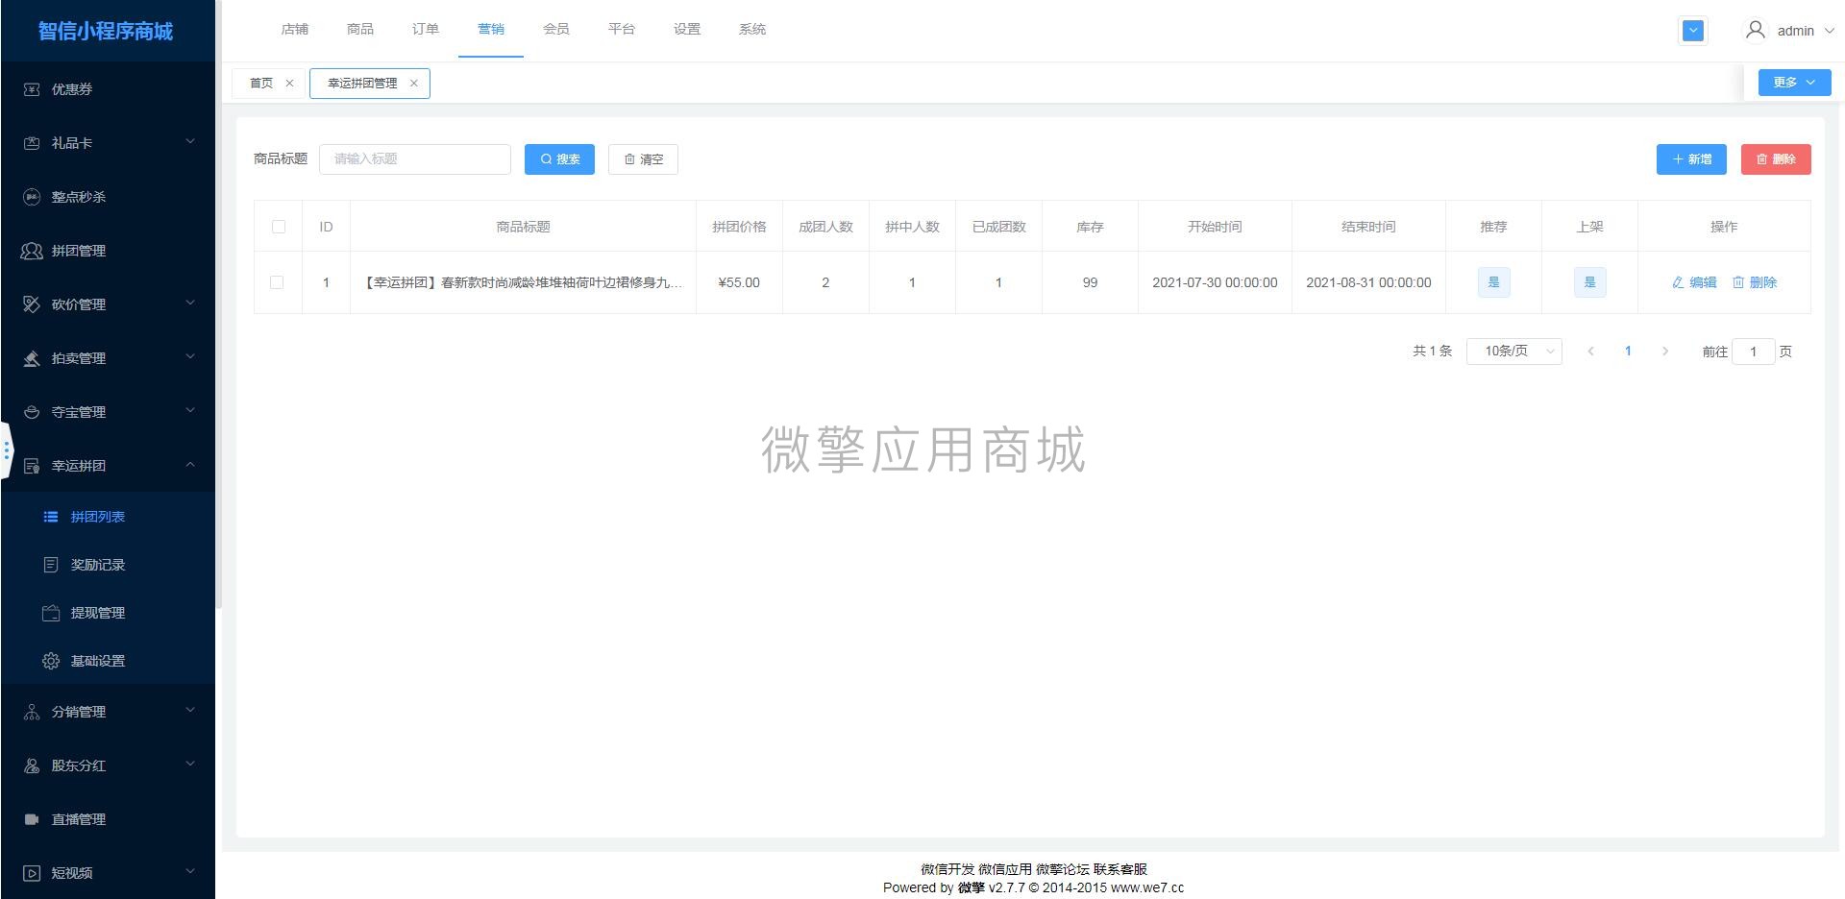Check the checkbox for row ID 1
This screenshot has height=899, width=1845.
tap(277, 282)
